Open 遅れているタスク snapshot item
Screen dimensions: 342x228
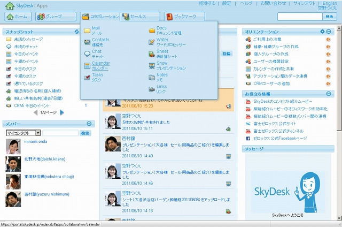[28, 83]
